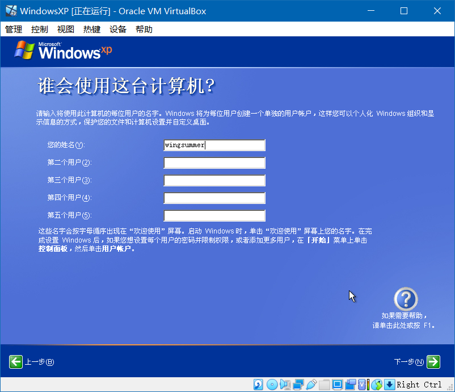This screenshot has height=392, width=455.
Task: Open the 热键 menu
Action: point(92,29)
